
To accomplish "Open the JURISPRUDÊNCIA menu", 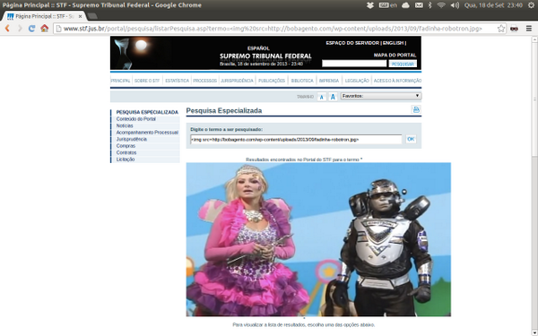I will (237, 81).
